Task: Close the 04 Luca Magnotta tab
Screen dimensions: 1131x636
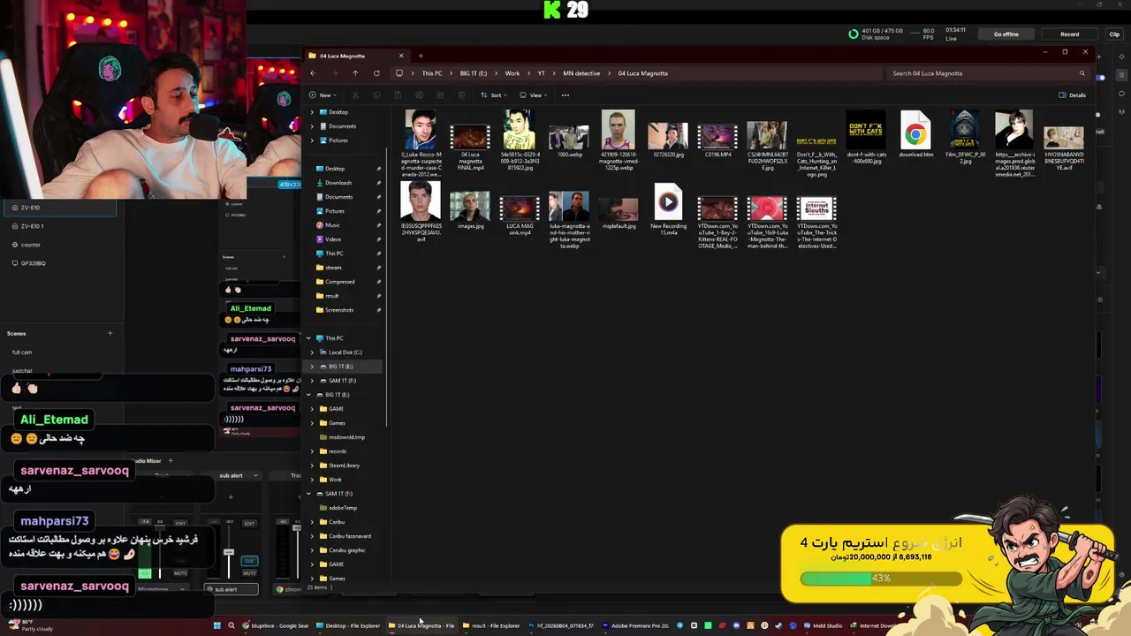Action: click(401, 56)
